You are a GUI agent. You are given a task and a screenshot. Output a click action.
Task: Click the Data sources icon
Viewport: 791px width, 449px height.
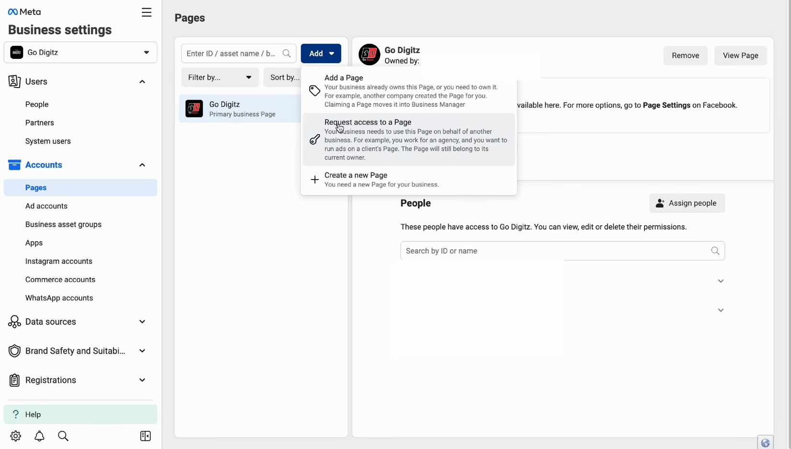14,322
